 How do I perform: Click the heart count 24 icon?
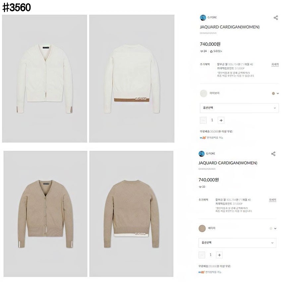click(x=201, y=51)
